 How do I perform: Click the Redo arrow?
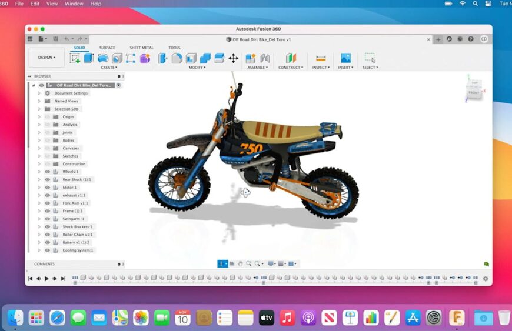(x=80, y=39)
